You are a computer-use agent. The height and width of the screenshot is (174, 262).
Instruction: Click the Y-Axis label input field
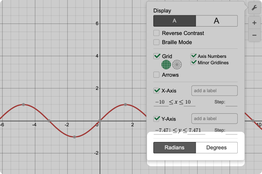click(214, 118)
